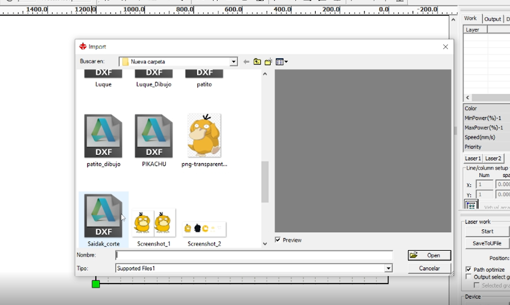Select the patito_dibujo DXF file
The width and height of the screenshot is (510, 305).
coord(103,136)
